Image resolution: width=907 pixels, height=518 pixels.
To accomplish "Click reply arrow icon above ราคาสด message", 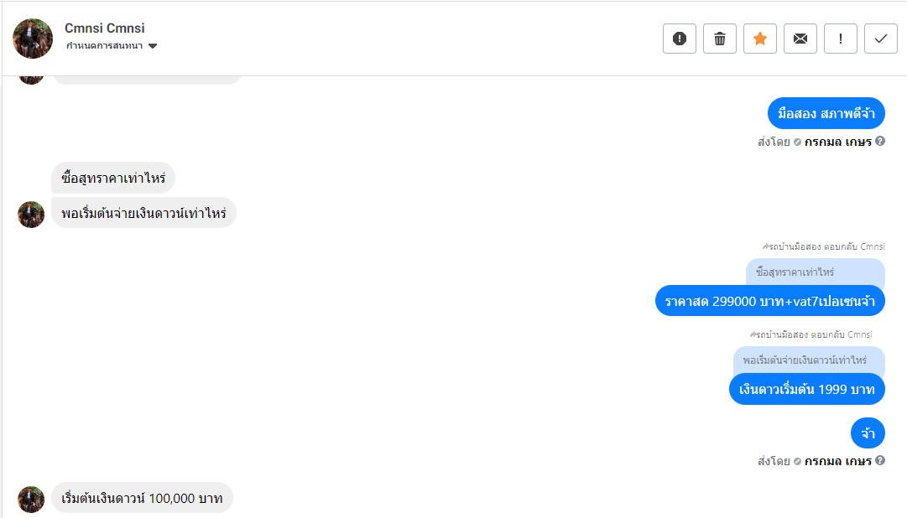I will click(765, 247).
